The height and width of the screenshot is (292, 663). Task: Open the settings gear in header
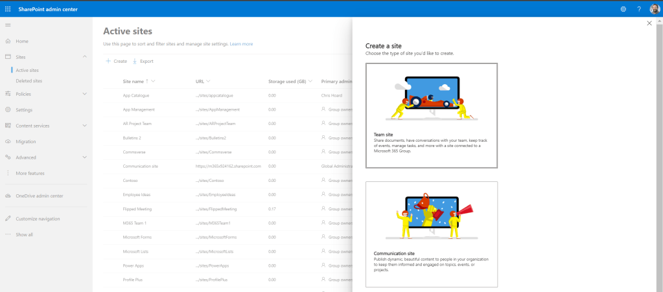pyautogui.click(x=623, y=8)
